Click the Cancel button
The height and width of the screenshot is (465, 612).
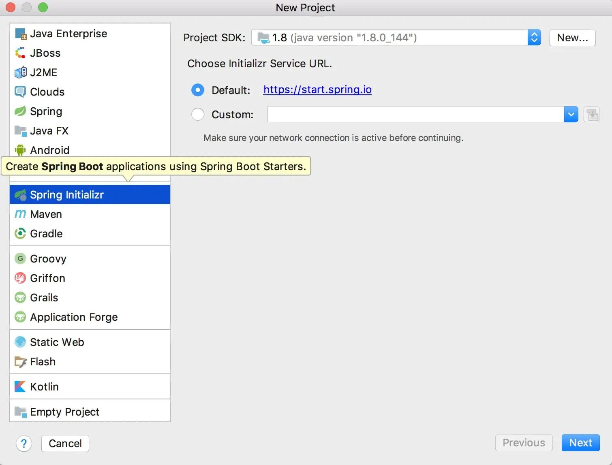[x=65, y=444]
